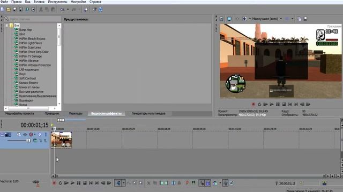Viewport: 343px width, 192px height.
Task: Click the Save As disk icon
Action: [21, 10]
